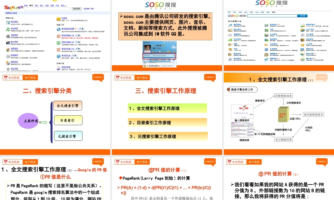Click the 电子商务 tab on 搜索引擎分类 slide

pyautogui.click(x=31, y=77)
